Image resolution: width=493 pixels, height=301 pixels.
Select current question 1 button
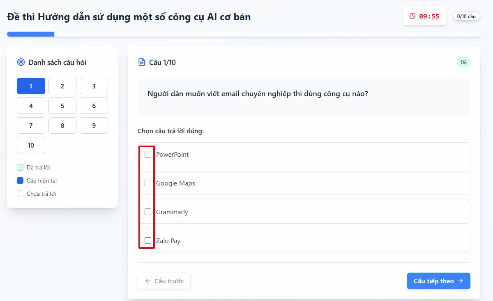coord(31,86)
